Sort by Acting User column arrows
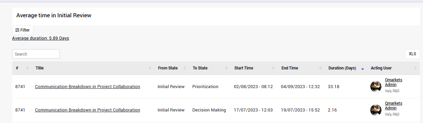This screenshot has width=423, height=123. (x=415, y=68)
